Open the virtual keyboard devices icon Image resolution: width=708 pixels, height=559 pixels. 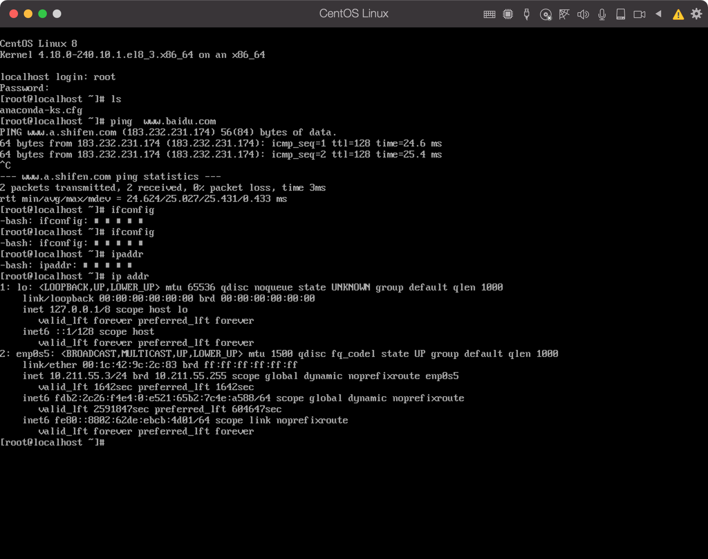pos(489,14)
